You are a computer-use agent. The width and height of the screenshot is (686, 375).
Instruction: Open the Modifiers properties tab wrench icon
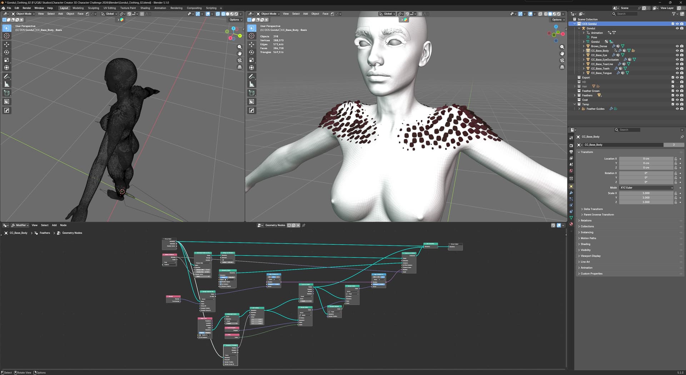(571, 193)
